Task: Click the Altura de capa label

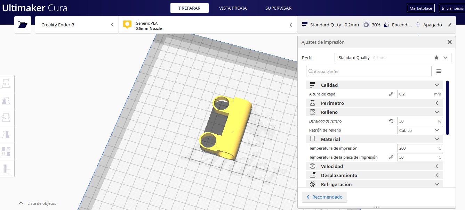Action: 322,94
